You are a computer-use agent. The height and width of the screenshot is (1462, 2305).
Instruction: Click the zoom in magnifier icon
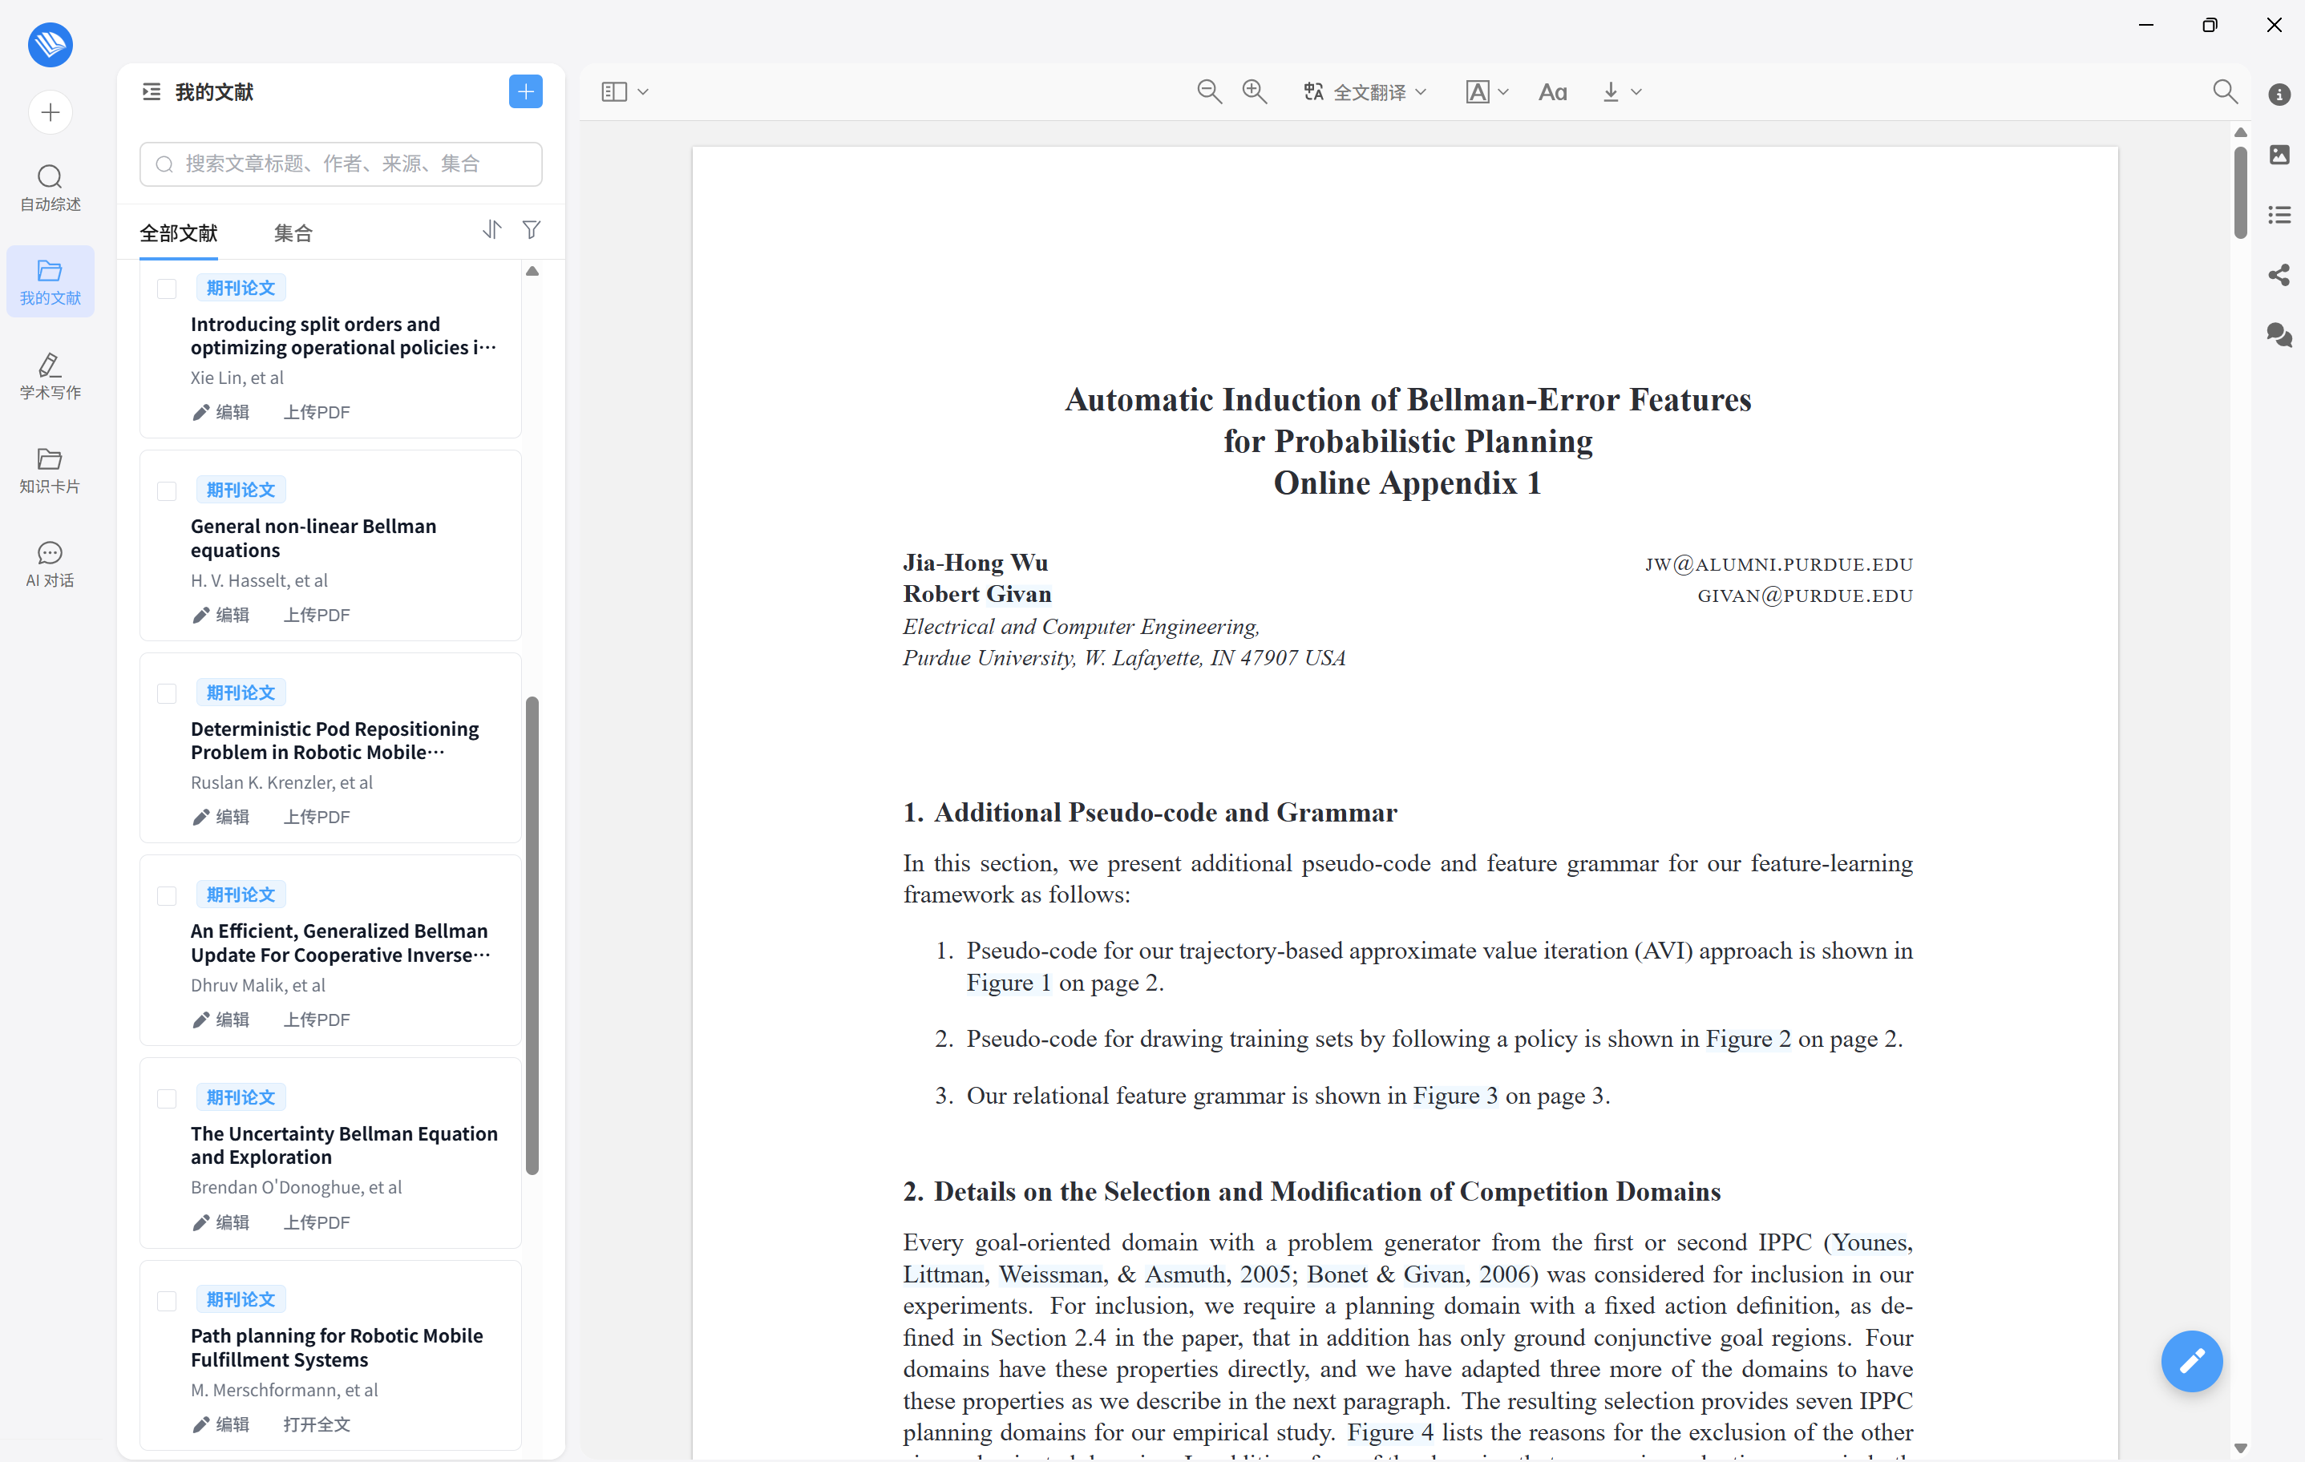[1254, 92]
